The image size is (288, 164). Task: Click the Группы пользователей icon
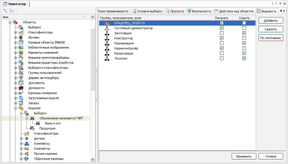[21, 73]
